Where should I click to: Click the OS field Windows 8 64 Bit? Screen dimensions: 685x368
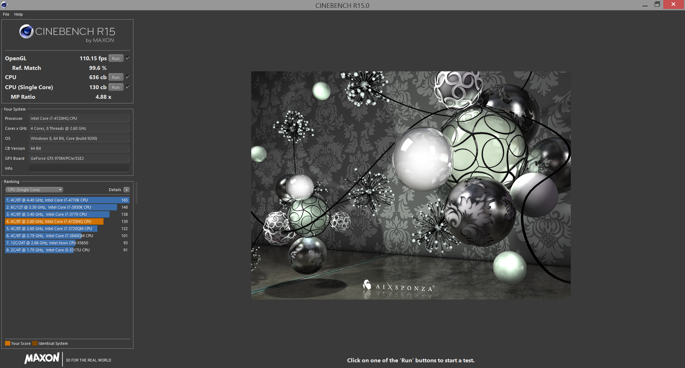pyautogui.click(x=79, y=138)
